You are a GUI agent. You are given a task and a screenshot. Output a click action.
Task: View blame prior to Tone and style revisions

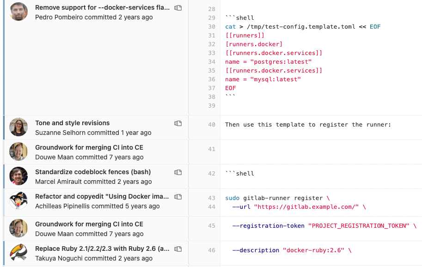(178, 123)
